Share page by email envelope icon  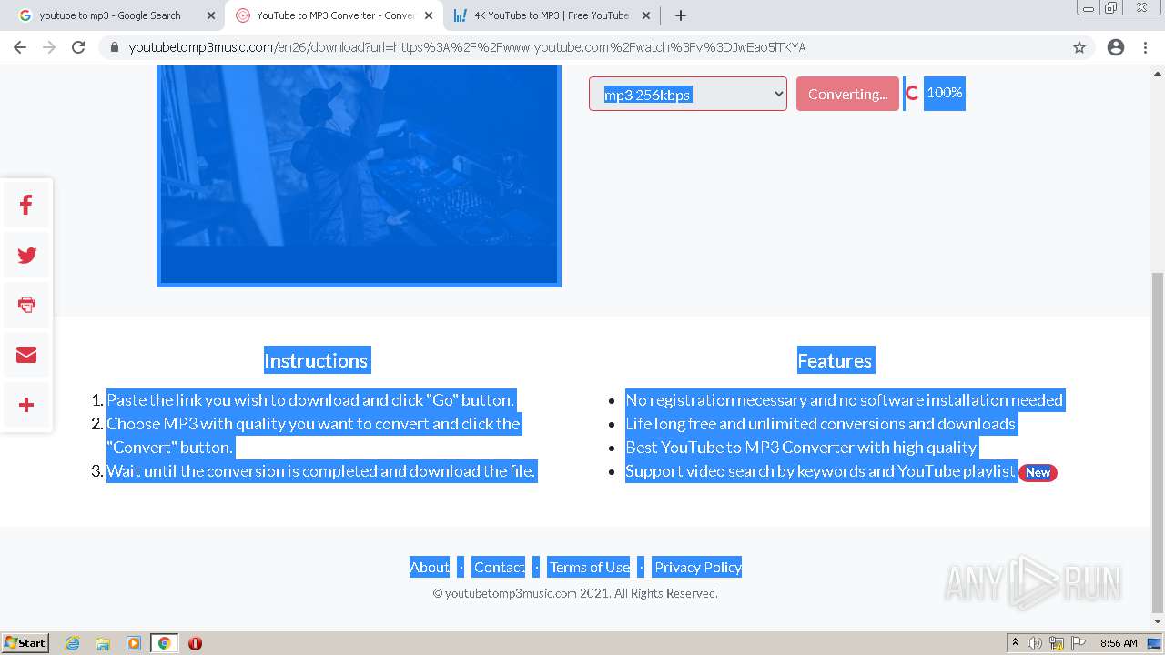tap(26, 355)
